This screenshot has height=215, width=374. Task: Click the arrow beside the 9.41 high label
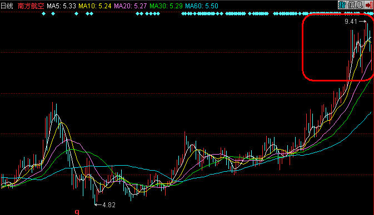[x=362, y=22]
